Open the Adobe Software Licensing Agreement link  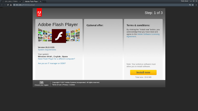[143, 35]
